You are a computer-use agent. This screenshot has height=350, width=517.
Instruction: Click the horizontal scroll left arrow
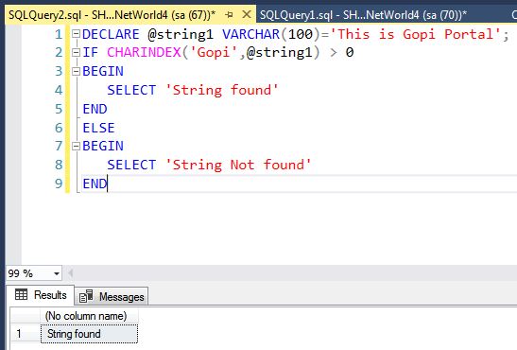click(70, 273)
